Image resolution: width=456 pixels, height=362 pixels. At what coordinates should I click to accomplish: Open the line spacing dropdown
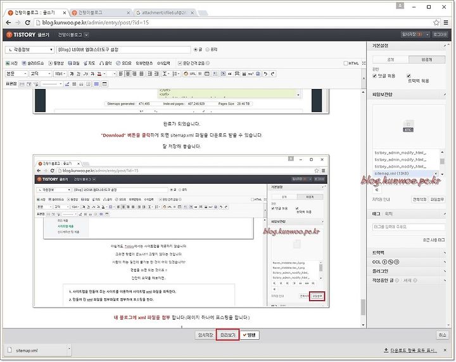166,74
